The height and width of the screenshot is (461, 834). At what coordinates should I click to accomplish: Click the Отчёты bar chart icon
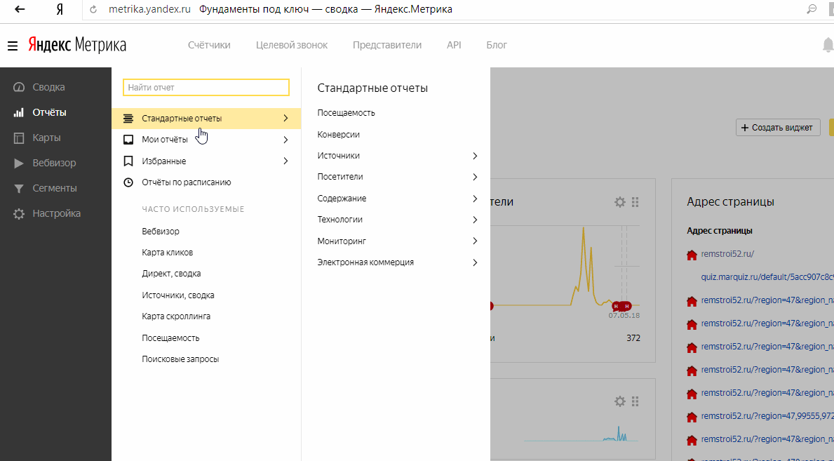click(19, 112)
